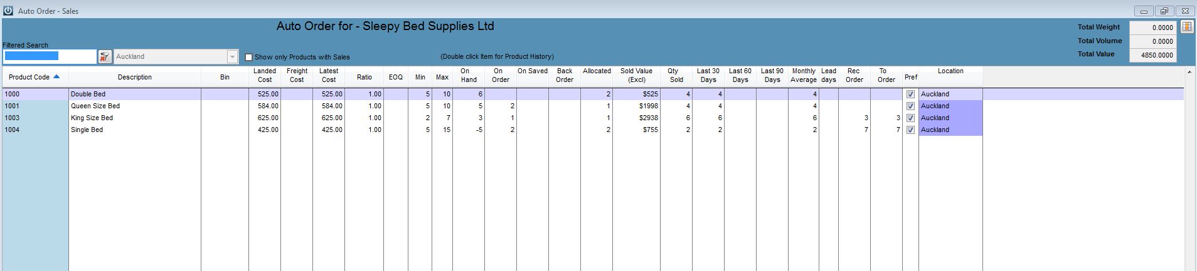Untick Pref checkbox for King Size Bed
1197x271 pixels.
tap(910, 118)
